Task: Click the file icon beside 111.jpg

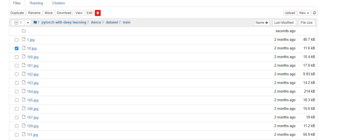Action: coord(24,135)
